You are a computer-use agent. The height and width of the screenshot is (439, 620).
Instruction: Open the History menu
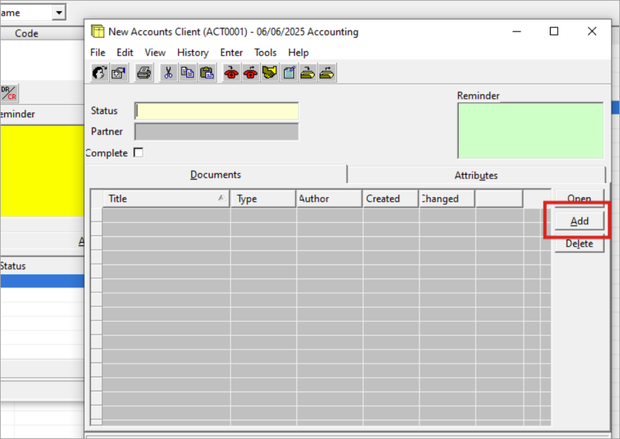pyautogui.click(x=193, y=53)
